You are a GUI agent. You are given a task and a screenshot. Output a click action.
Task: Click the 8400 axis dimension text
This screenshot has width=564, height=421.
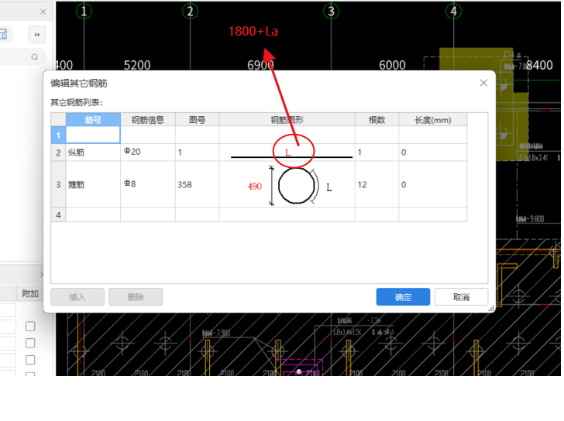click(539, 65)
